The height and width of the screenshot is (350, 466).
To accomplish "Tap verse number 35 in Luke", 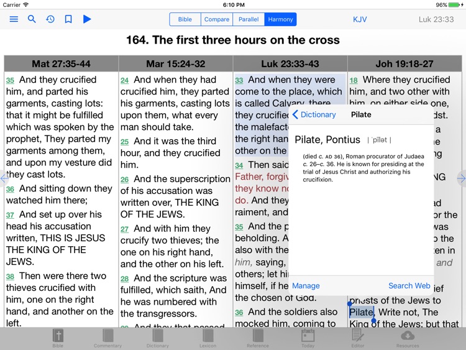I will [x=239, y=227].
